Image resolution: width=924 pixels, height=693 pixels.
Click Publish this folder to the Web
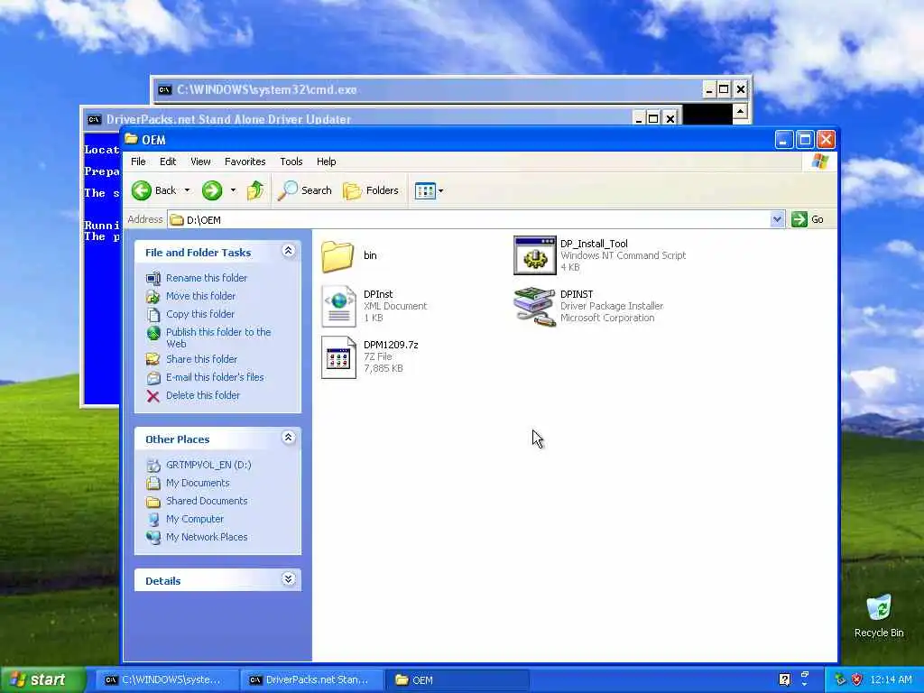click(218, 337)
